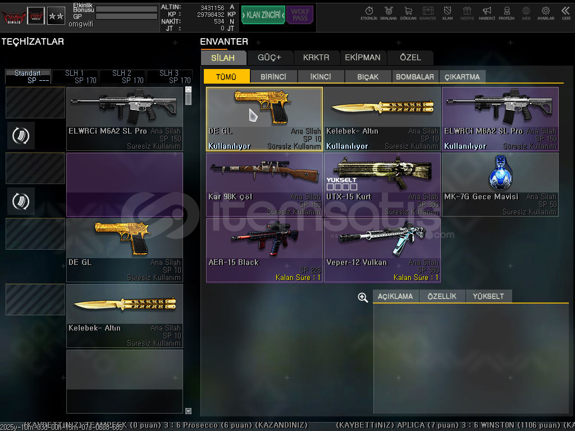
Task: Open the Haberci megaphone icon
Action: click(487, 13)
